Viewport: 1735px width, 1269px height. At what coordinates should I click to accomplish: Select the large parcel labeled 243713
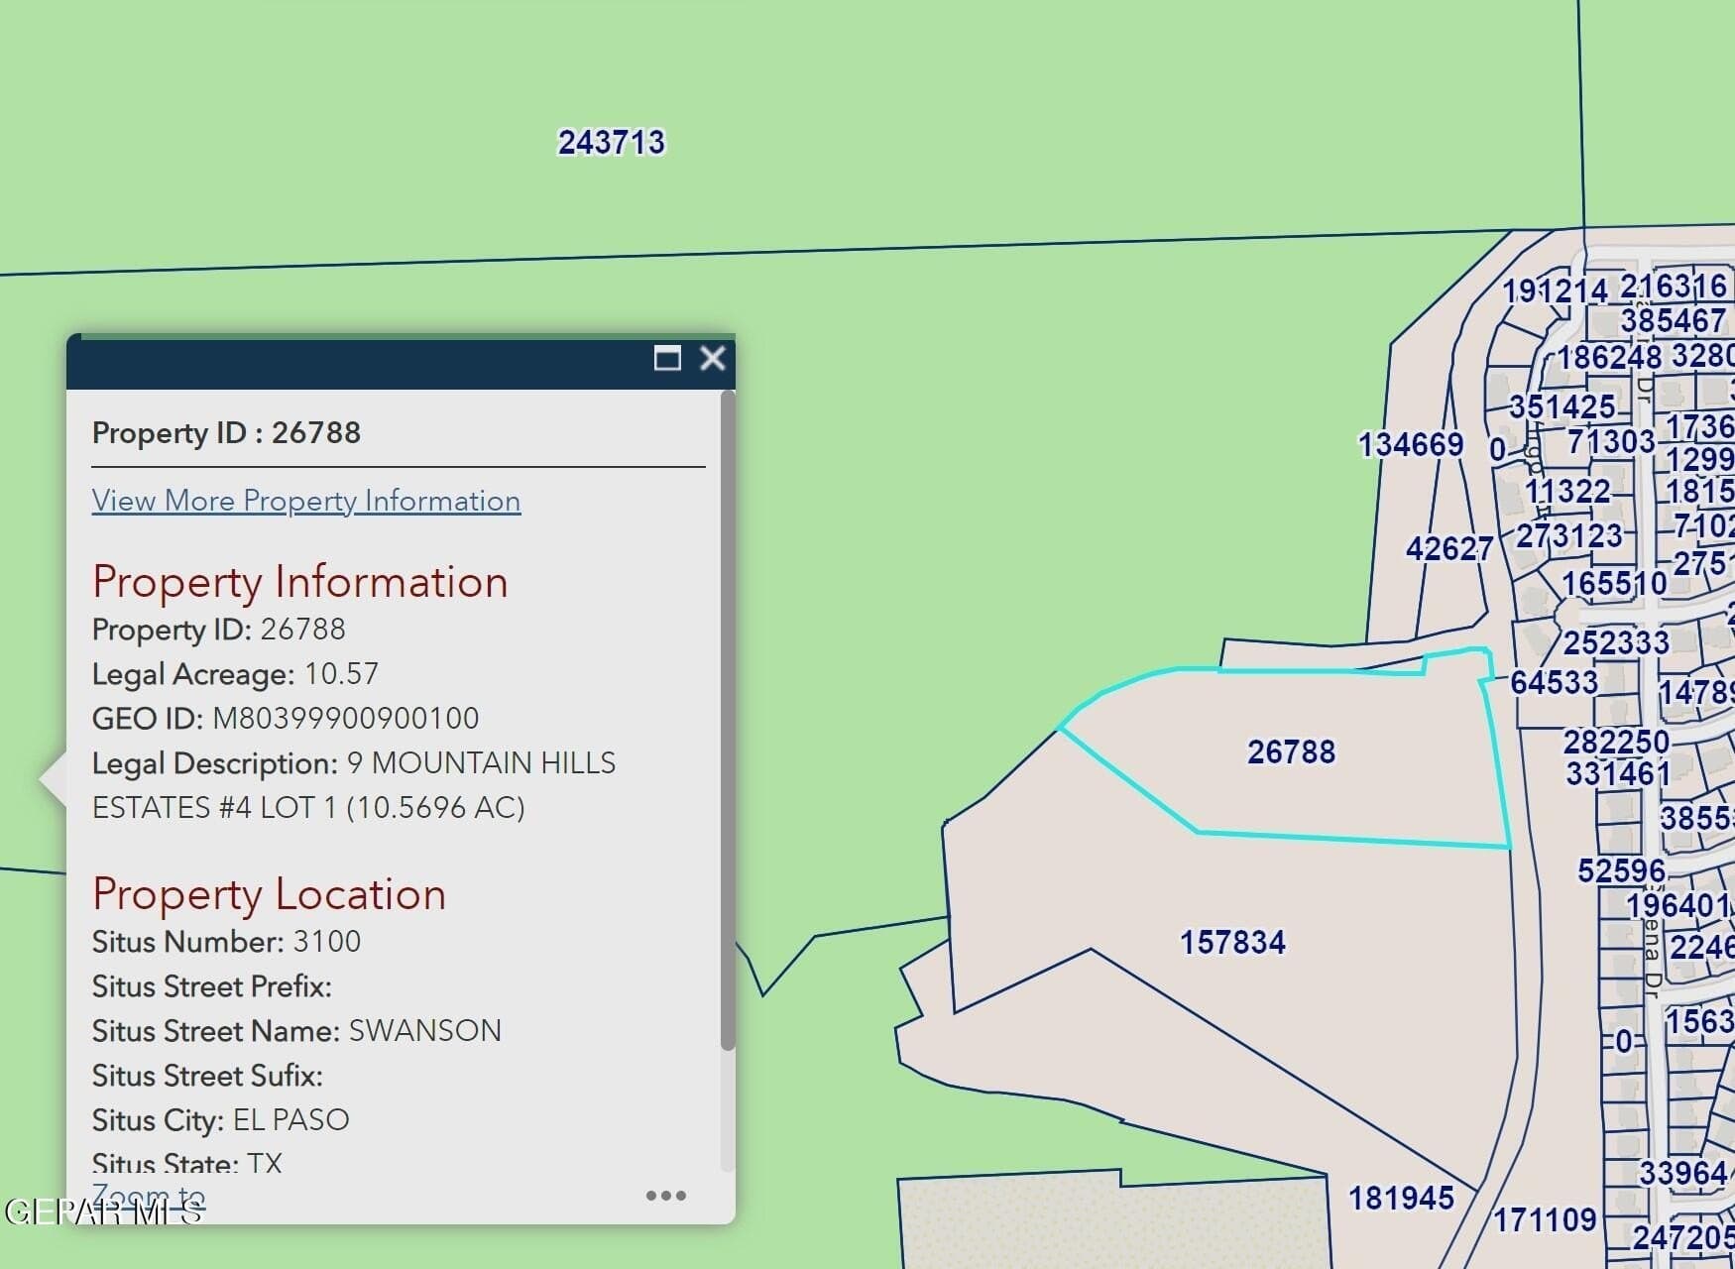(x=613, y=143)
